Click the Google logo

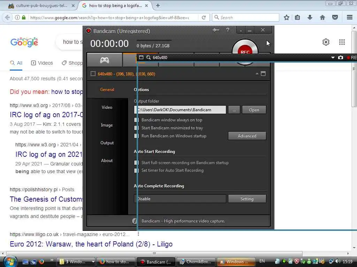pos(24,42)
